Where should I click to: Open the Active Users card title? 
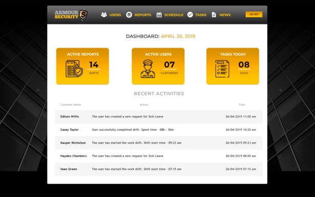pos(159,54)
